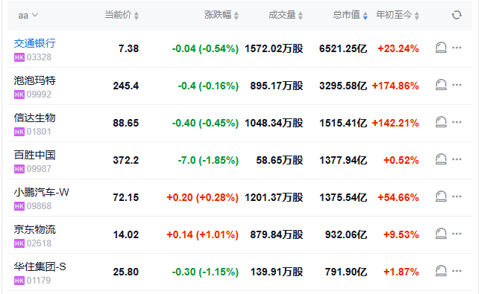
Task: Click year-to-date +142.21%
Action: (395, 123)
